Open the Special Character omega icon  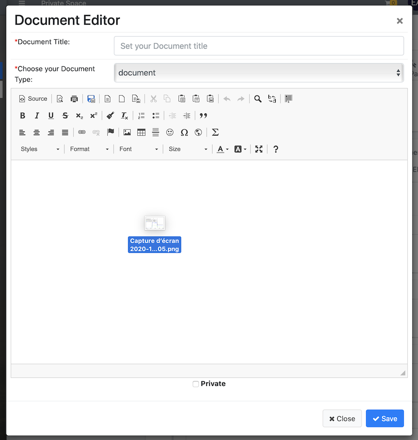184,132
